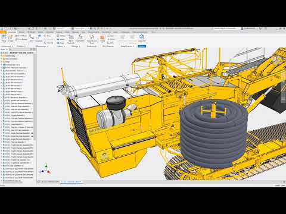
Task: Select the Joint tool
Action: tap(32, 38)
